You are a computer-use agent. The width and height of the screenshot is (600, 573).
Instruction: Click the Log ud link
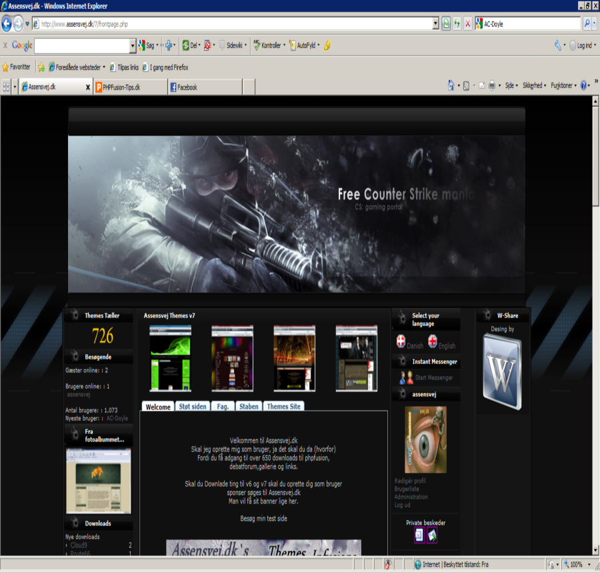(x=402, y=505)
